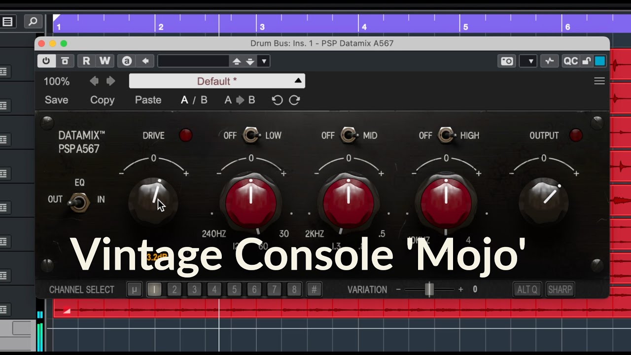Select channel 6 button
The width and height of the screenshot is (631, 355).
click(x=254, y=289)
